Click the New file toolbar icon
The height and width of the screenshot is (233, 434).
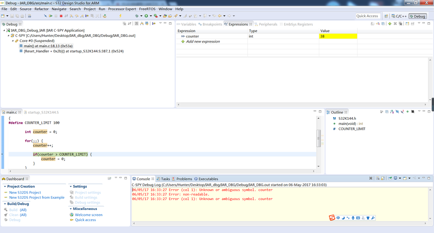pos(3,16)
